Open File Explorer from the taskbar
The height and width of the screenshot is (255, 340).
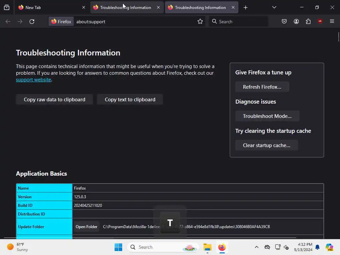click(207, 247)
